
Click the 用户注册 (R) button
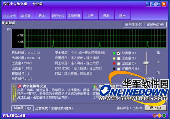134,25
